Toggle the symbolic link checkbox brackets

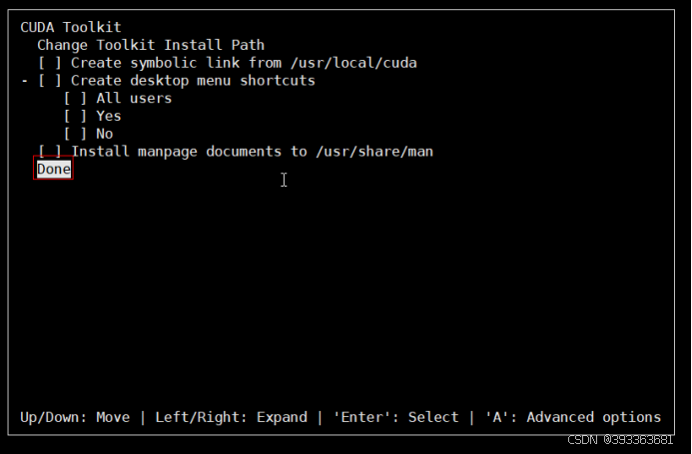tap(50, 63)
